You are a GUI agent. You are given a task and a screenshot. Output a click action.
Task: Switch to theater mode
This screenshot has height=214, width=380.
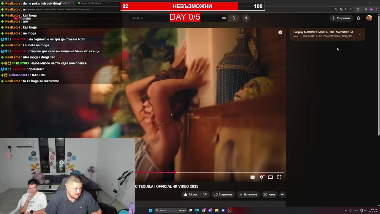[270, 177]
